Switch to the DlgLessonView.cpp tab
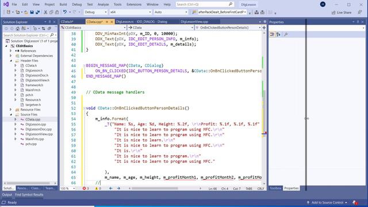The width and height of the screenshot is (368, 207). pos(194,22)
